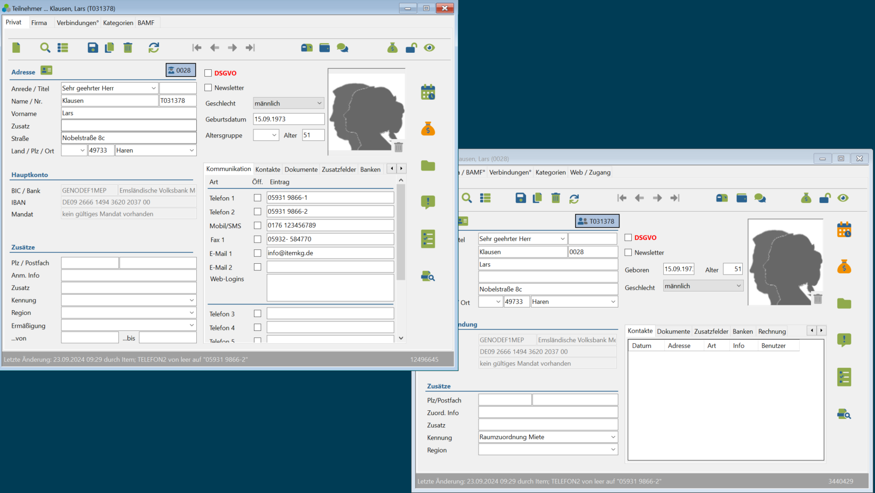875x493 pixels.
Task: Open Geschlecht dropdown in back window
Action: tap(738, 286)
